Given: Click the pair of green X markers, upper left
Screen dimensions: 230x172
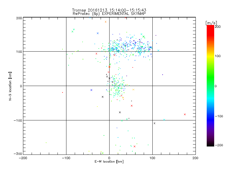Looking at the screenshot, I should pyautogui.click(x=73, y=30).
